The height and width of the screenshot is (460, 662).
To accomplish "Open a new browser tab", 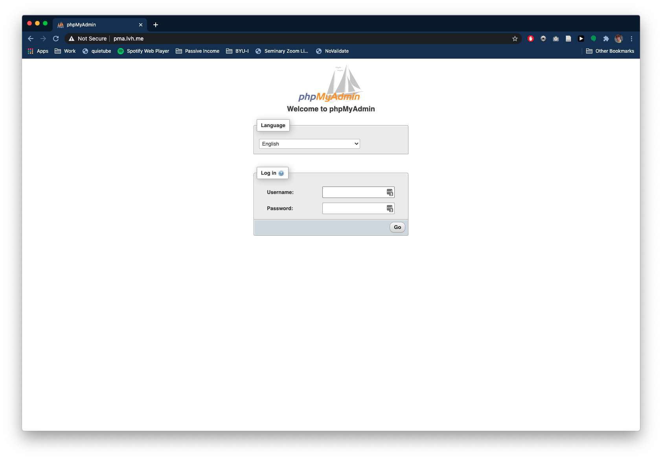I will point(156,25).
